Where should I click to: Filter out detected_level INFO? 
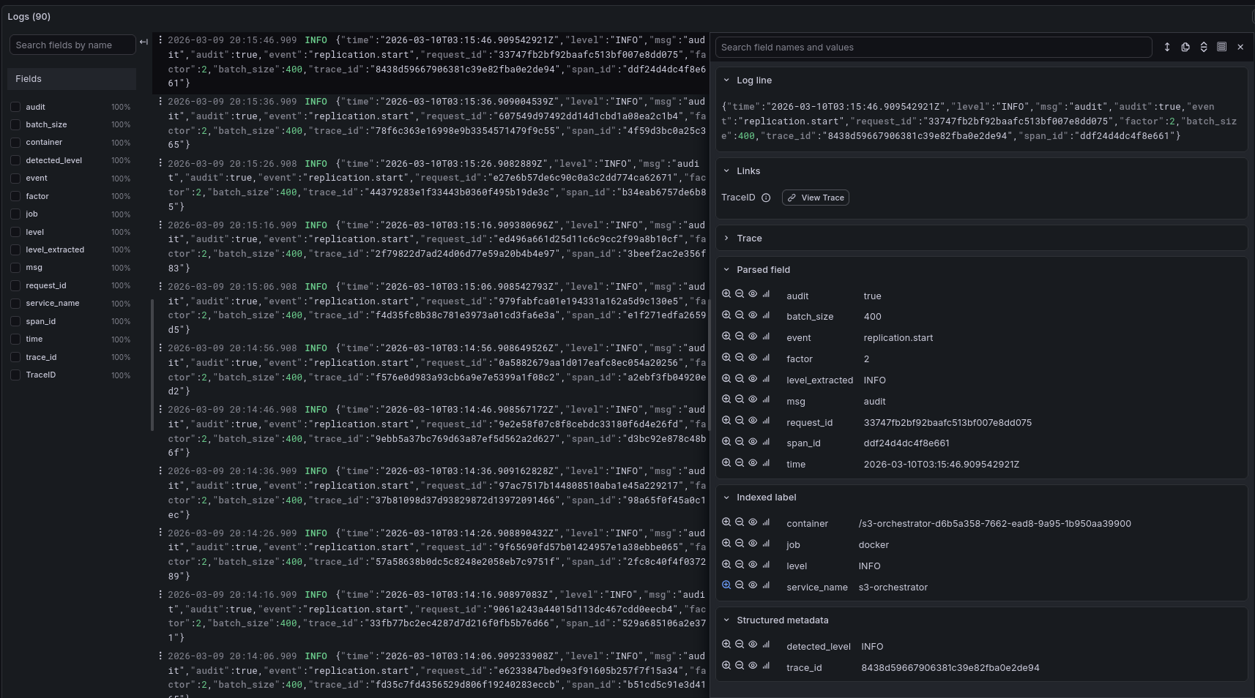pyautogui.click(x=740, y=644)
